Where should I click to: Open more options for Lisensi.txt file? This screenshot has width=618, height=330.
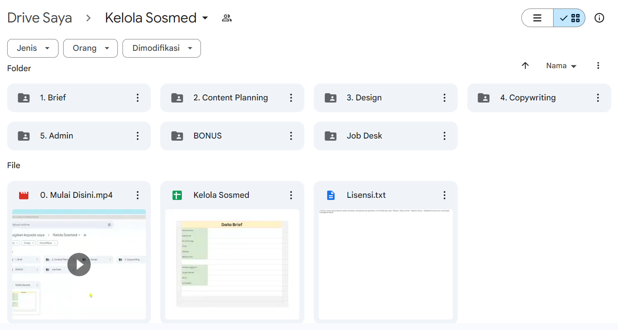[444, 195]
